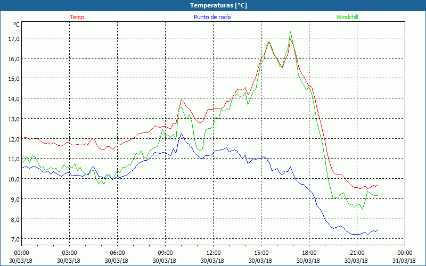Click the 13,0 y-axis value
The height and width of the screenshot is (266, 426).
click(14, 119)
